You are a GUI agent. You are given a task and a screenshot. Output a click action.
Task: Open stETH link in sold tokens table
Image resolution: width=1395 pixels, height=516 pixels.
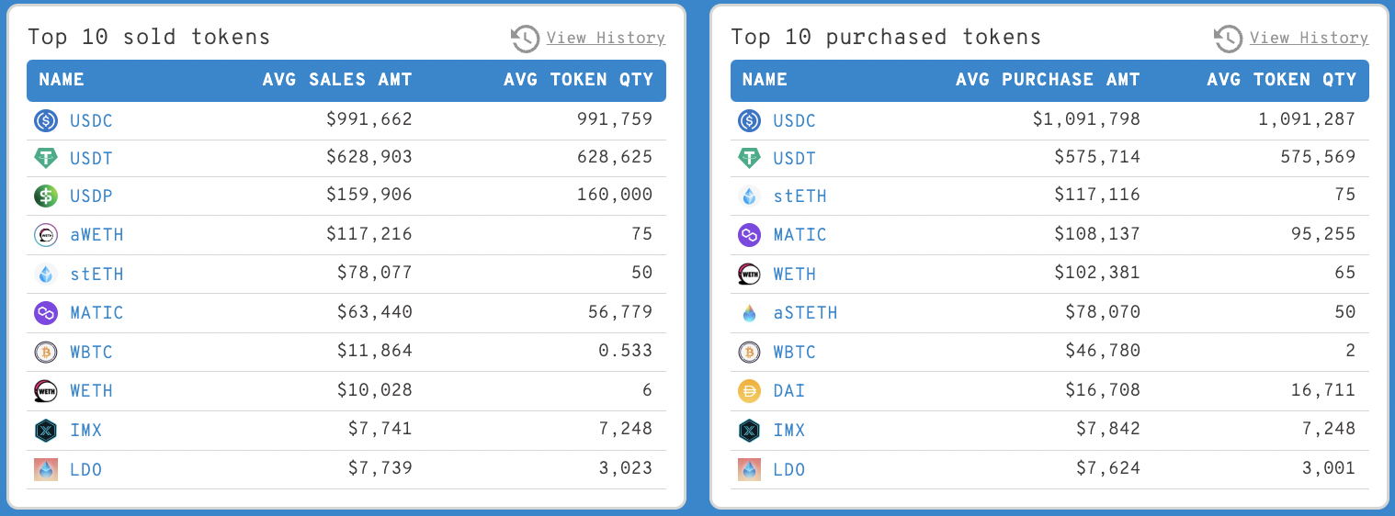[96, 275]
